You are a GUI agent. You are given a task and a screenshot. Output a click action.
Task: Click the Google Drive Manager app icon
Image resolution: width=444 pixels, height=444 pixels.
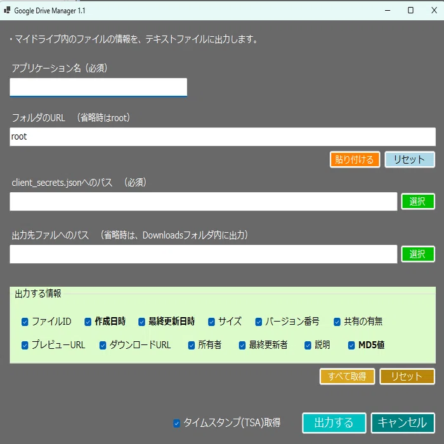click(7, 10)
